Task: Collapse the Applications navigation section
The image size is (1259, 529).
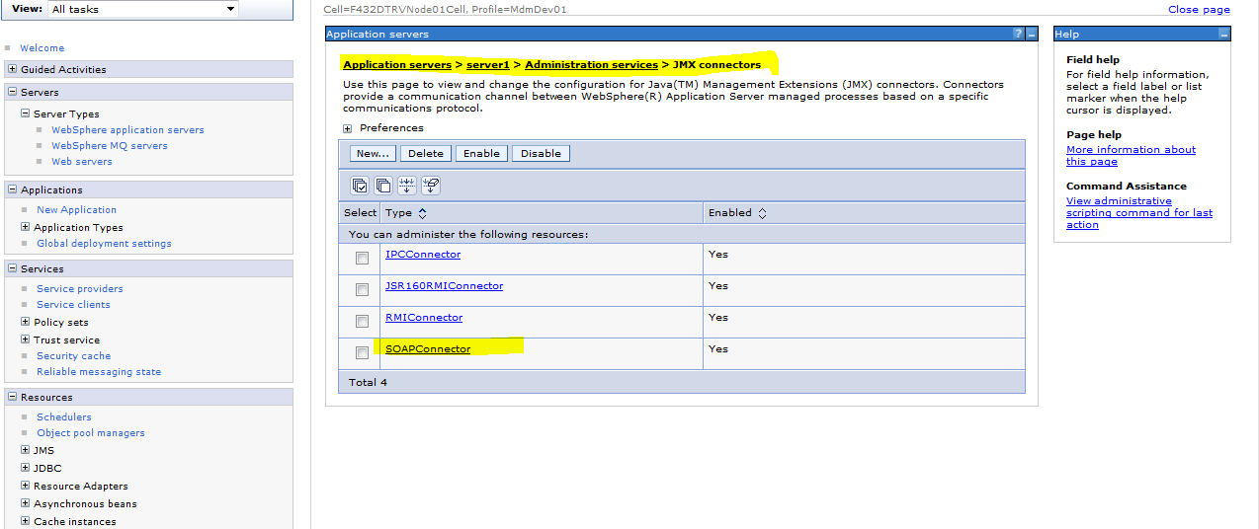Action: tap(12, 189)
